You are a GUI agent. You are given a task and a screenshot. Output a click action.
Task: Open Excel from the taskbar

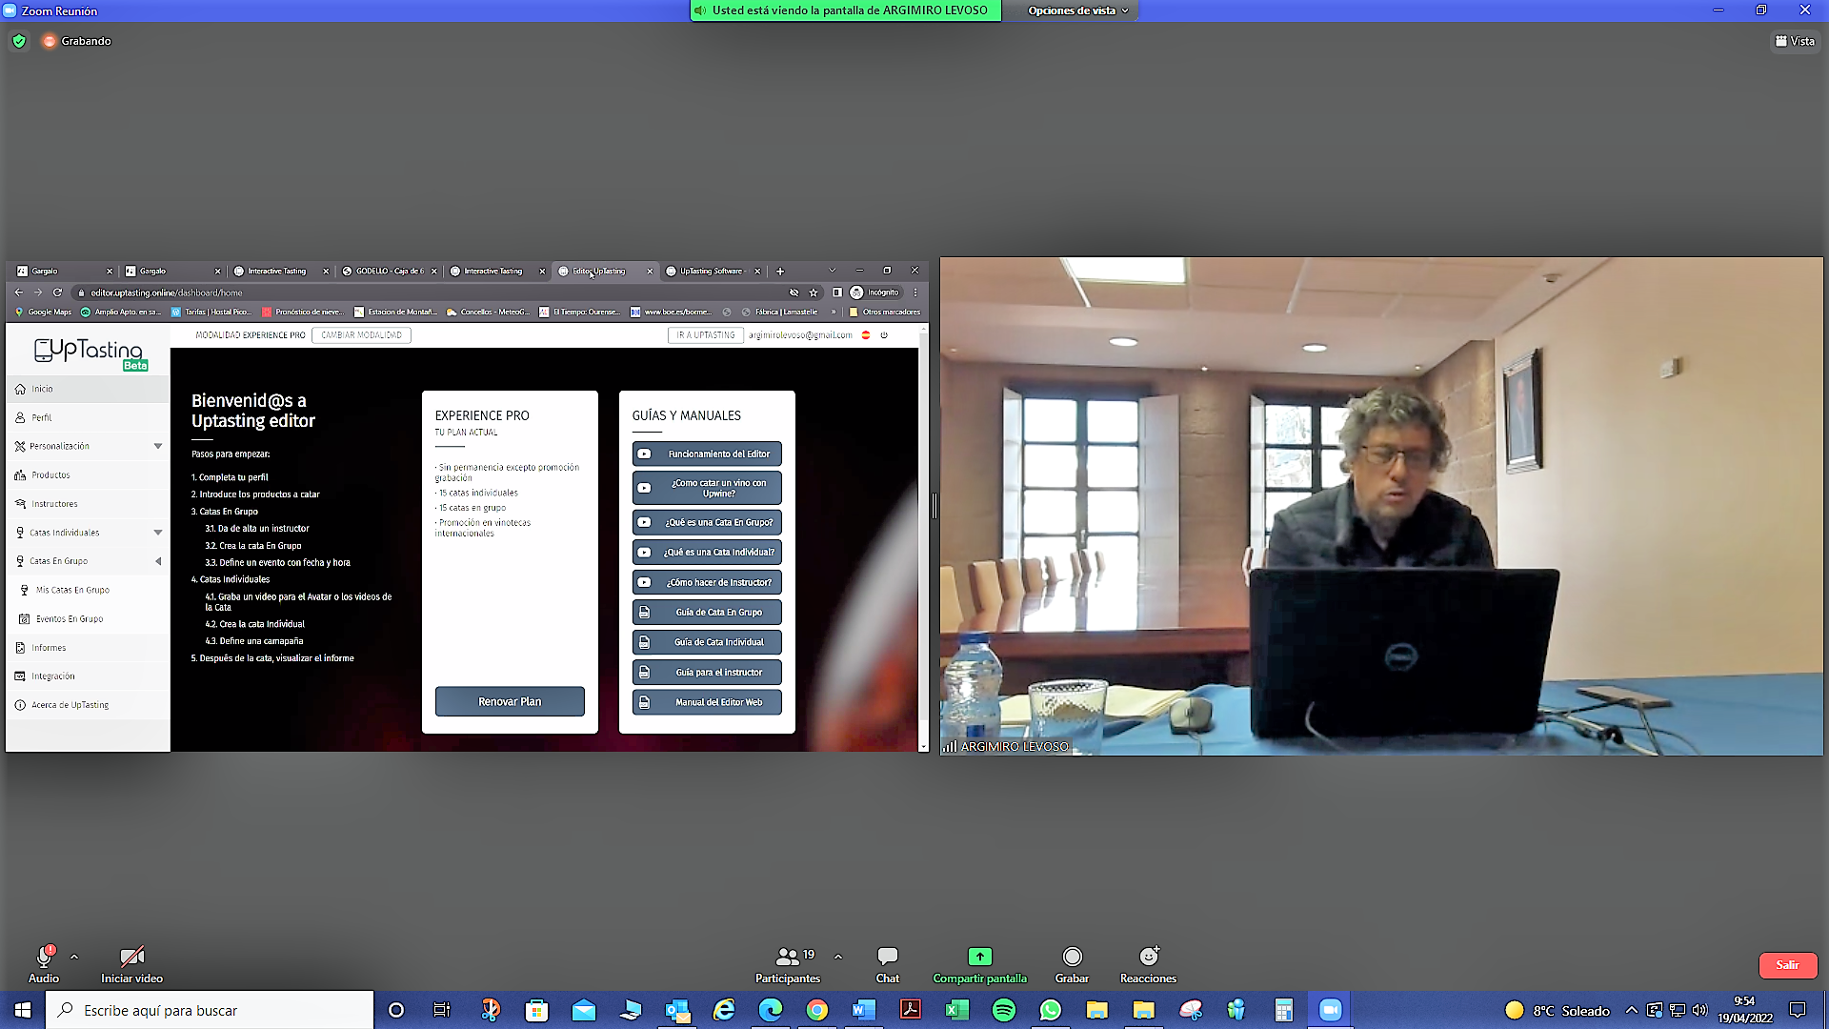[957, 1010]
